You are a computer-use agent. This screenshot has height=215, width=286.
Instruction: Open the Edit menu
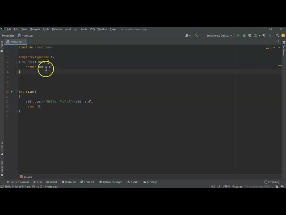point(16,29)
